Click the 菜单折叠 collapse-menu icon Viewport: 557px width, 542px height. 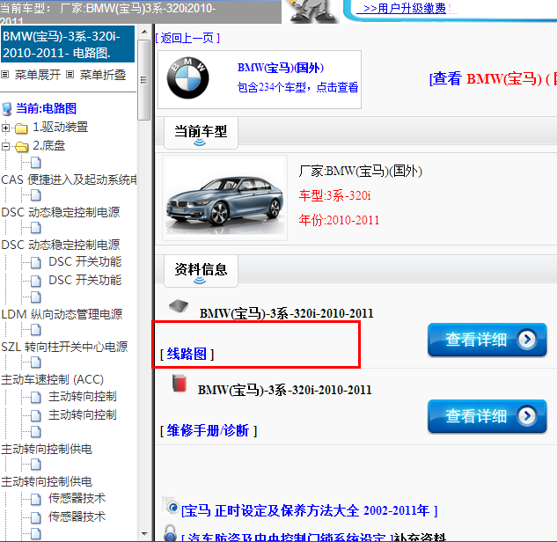[70, 75]
